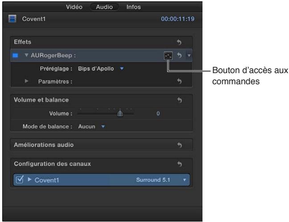
Task: Click the Mode de balance label
Action: click(48, 127)
